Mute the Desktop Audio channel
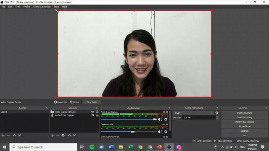This screenshot has height=151, width=269. click(x=160, y=132)
